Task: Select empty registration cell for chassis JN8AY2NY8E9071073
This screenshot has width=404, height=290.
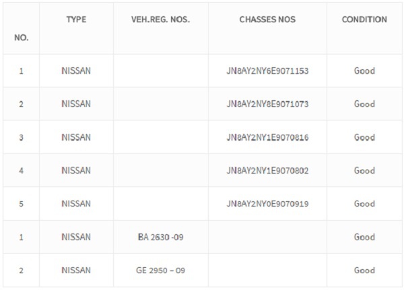Action: (161, 104)
